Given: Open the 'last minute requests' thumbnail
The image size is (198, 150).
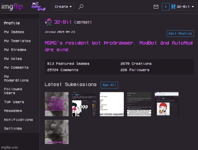Looking at the screenshot, I should (x=112, y=104).
